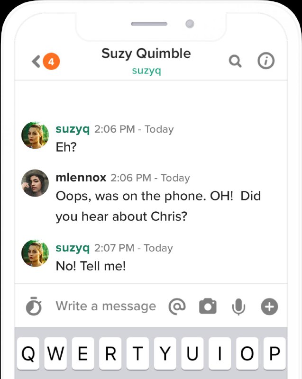Select the message "No! Tell me!"

(x=91, y=266)
